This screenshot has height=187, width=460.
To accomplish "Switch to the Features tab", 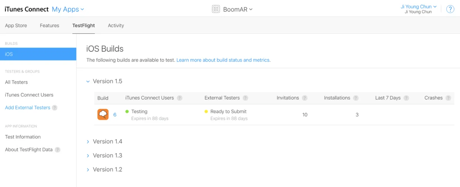I will (50, 26).
